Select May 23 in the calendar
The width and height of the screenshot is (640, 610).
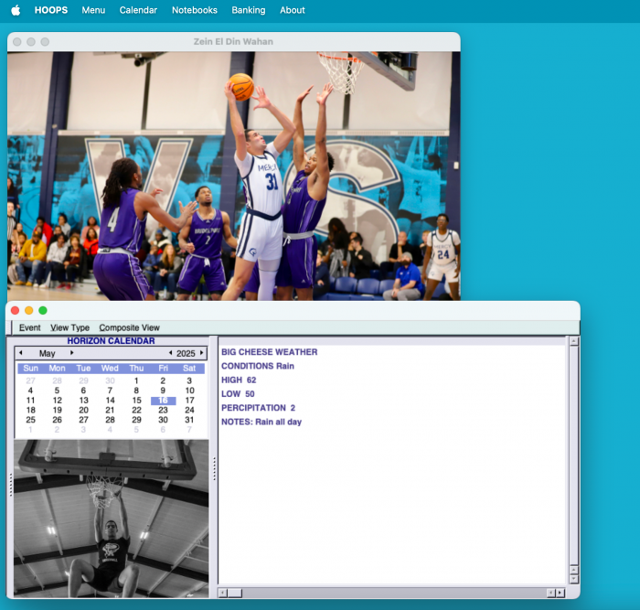coord(163,411)
